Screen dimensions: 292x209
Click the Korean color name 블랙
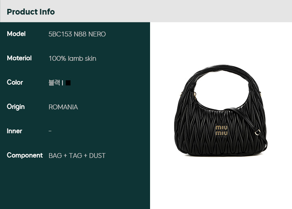point(54,82)
